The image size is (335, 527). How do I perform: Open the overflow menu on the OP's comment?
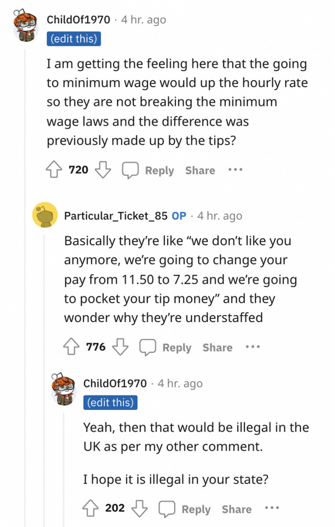click(x=252, y=347)
